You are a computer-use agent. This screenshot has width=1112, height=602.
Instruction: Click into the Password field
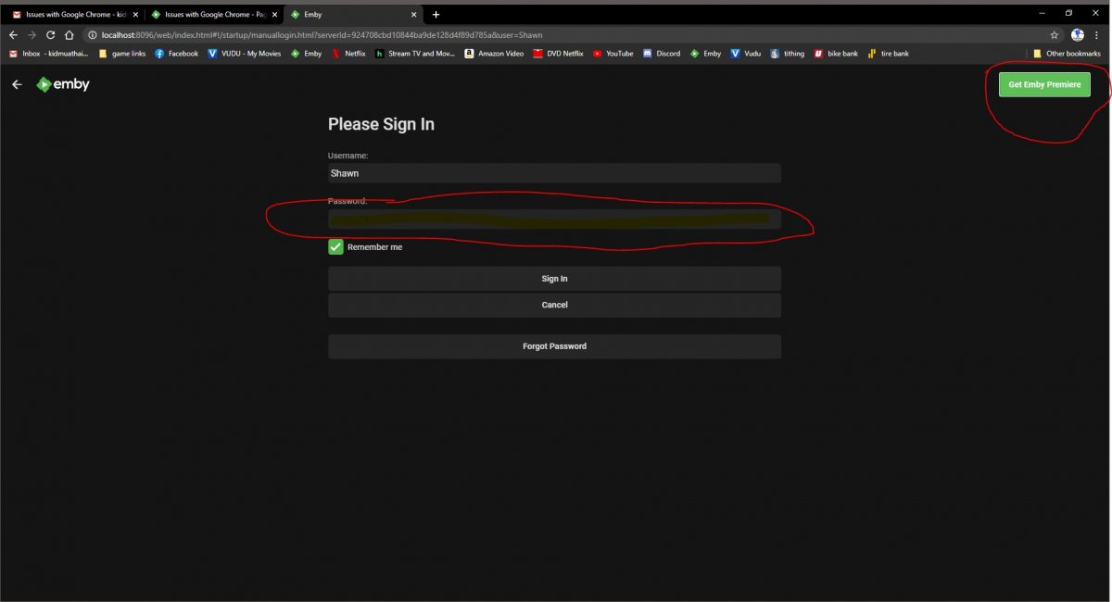point(554,219)
